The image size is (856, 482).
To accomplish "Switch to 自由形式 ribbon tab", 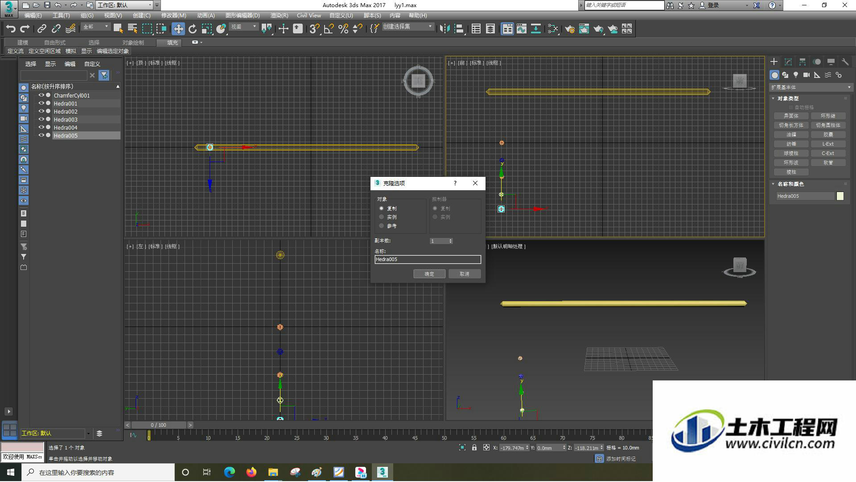I will click(55, 43).
